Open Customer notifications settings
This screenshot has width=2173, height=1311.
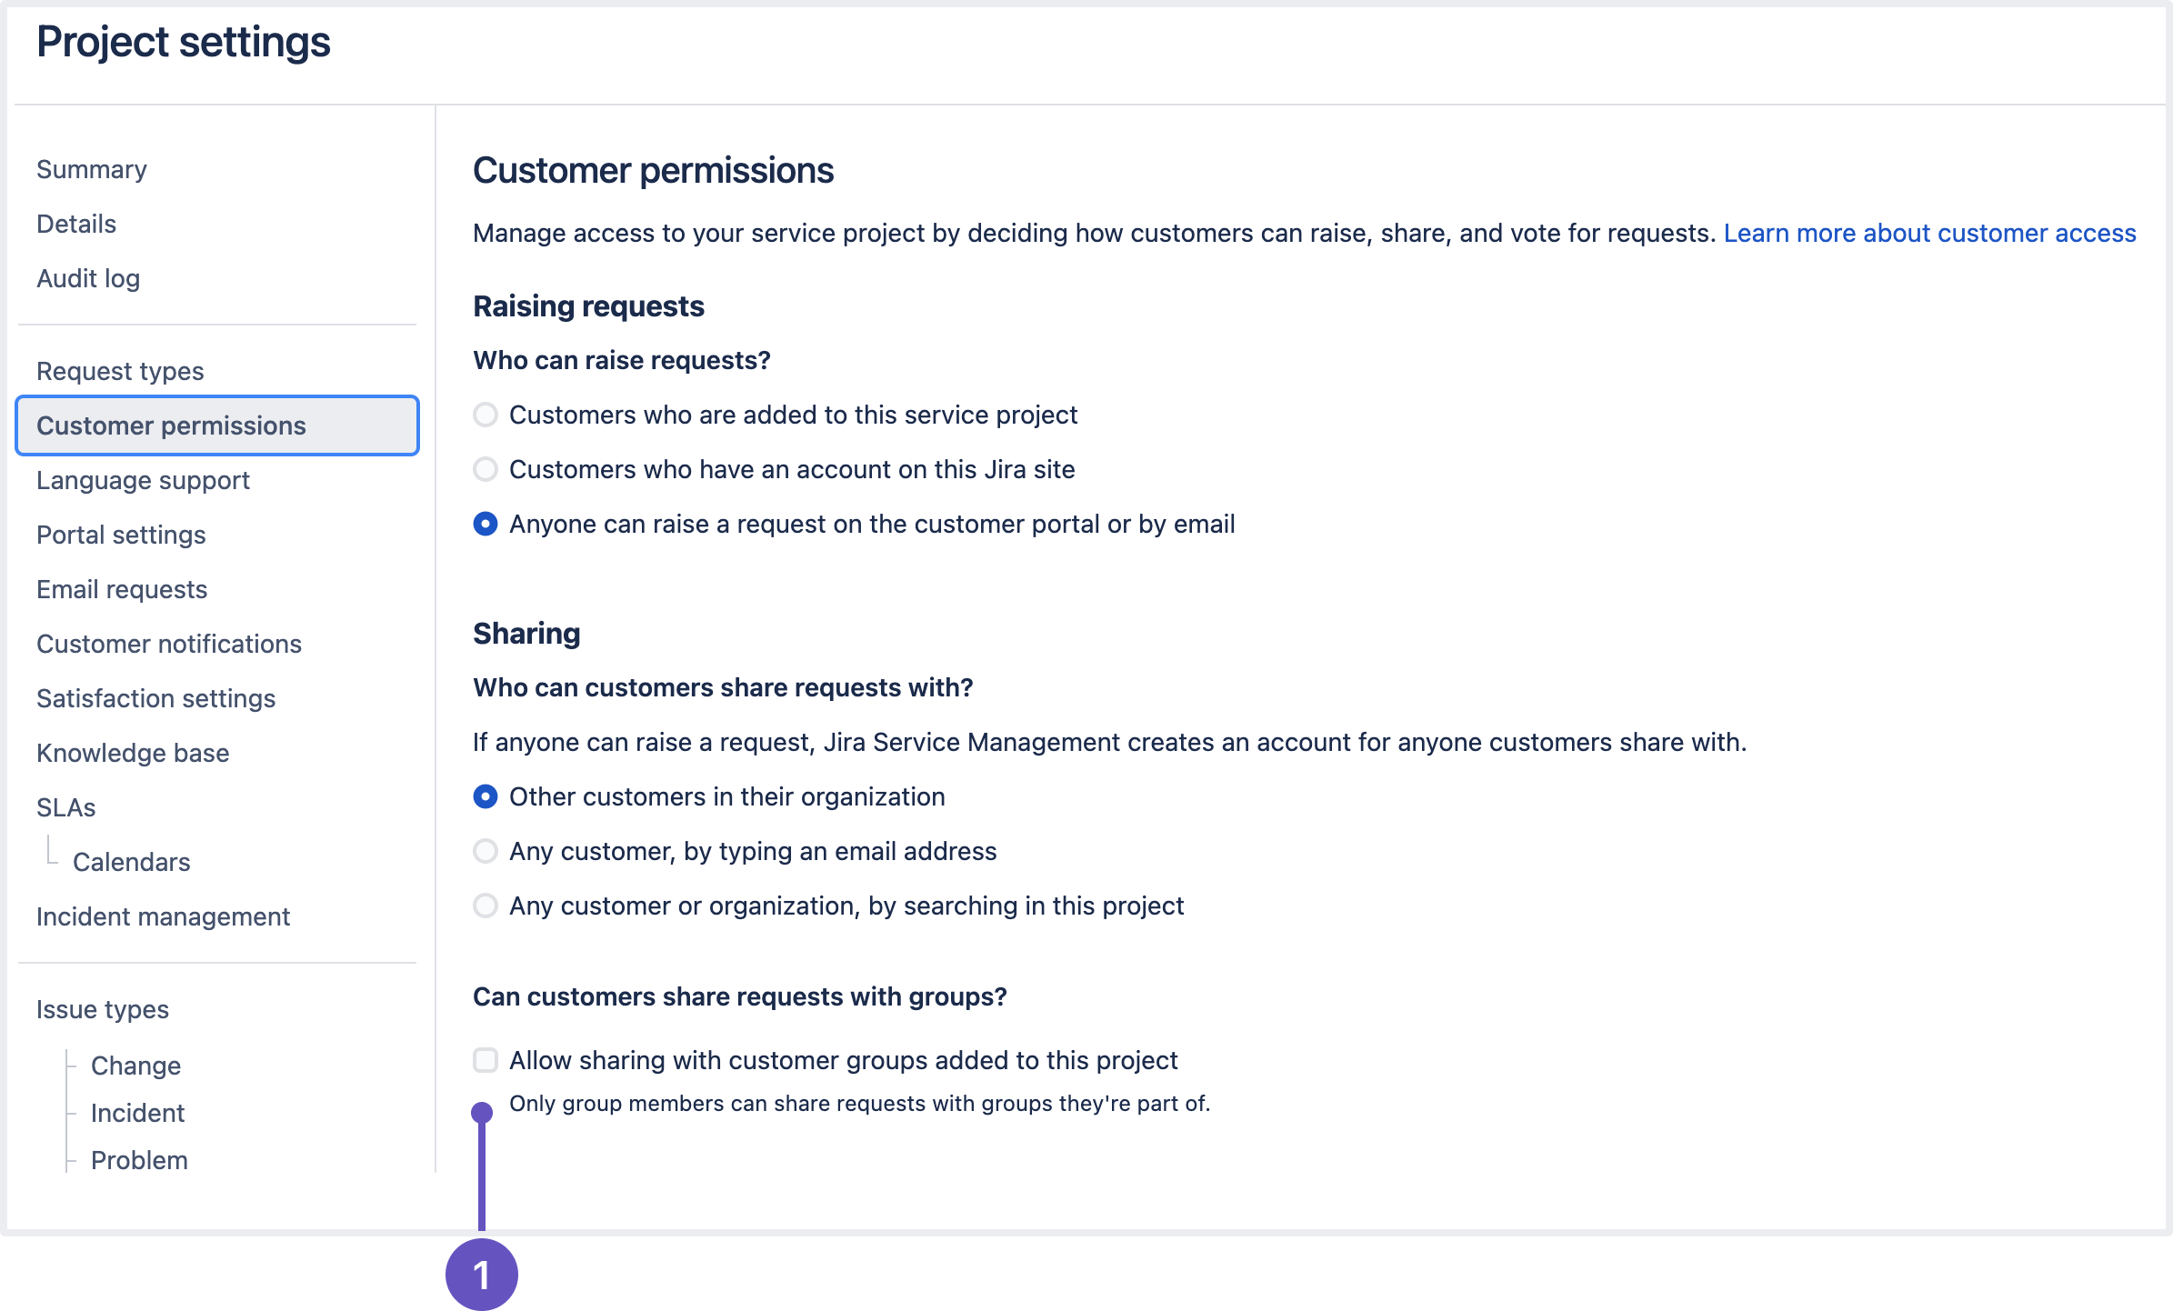click(x=169, y=645)
